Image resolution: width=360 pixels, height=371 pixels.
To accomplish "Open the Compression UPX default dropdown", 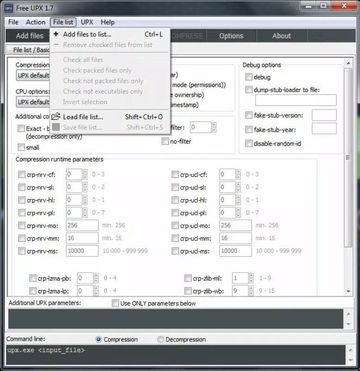I will coord(33,75).
